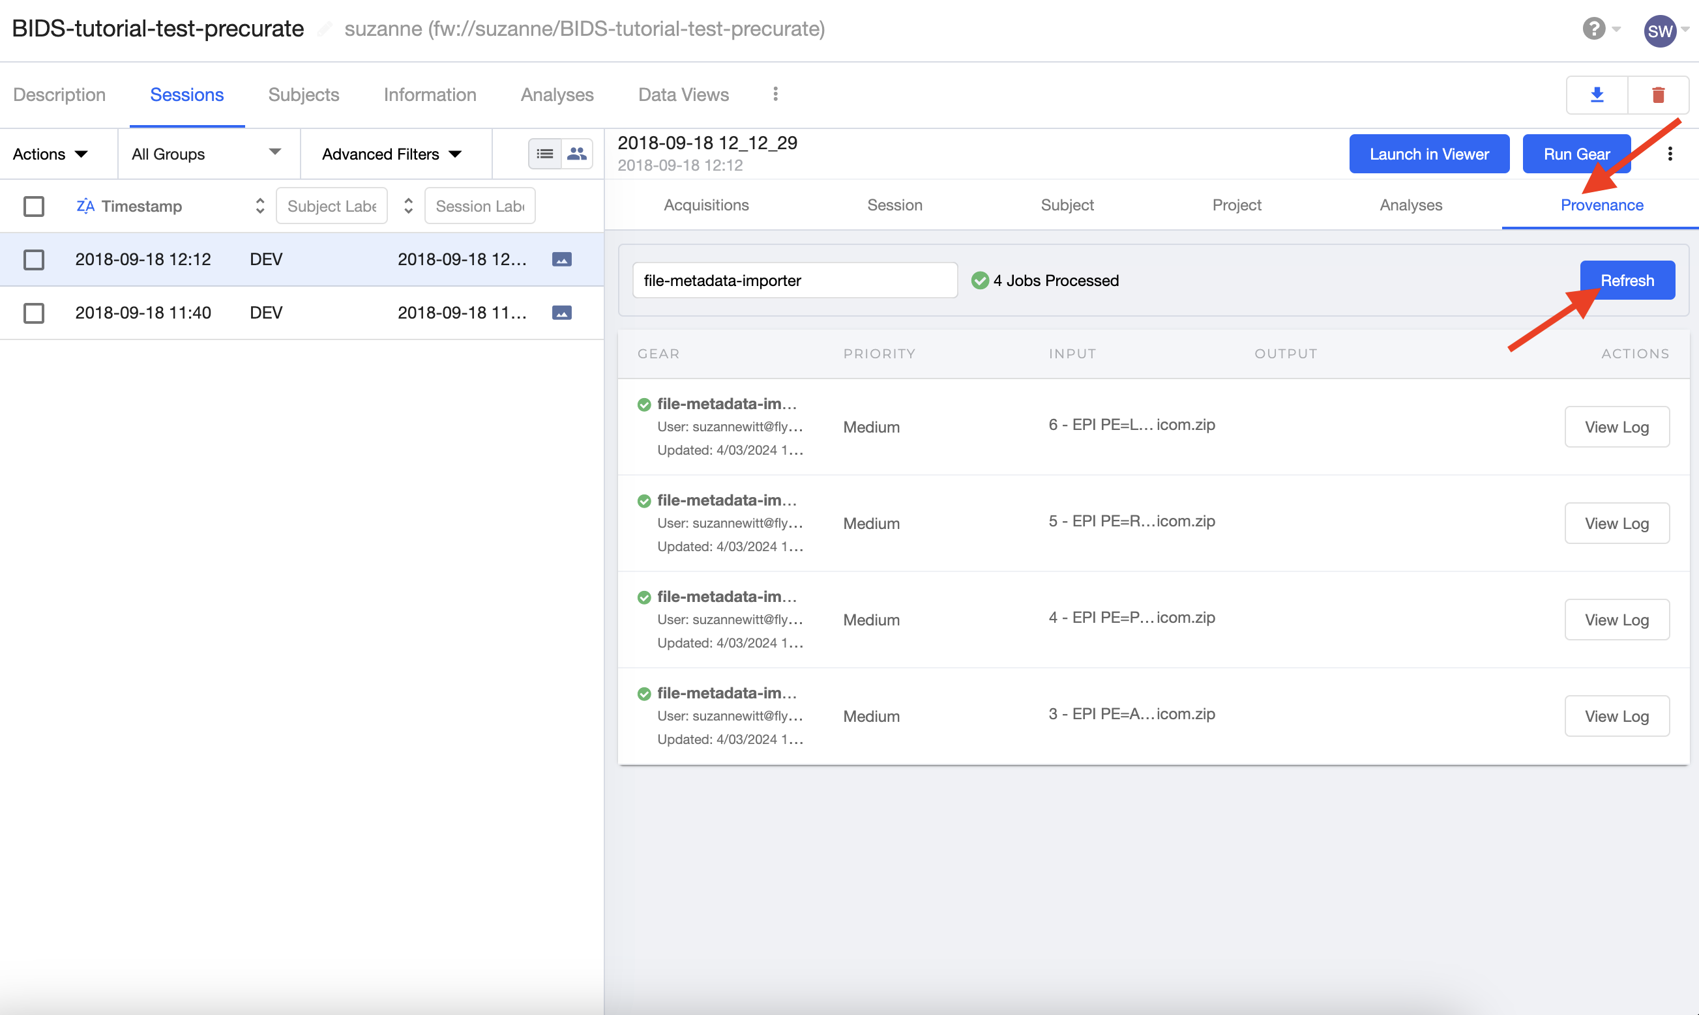Image resolution: width=1699 pixels, height=1015 pixels.
Task: Click input file 6 - EPI PE=L...icom.zip
Action: [x=1132, y=425]
